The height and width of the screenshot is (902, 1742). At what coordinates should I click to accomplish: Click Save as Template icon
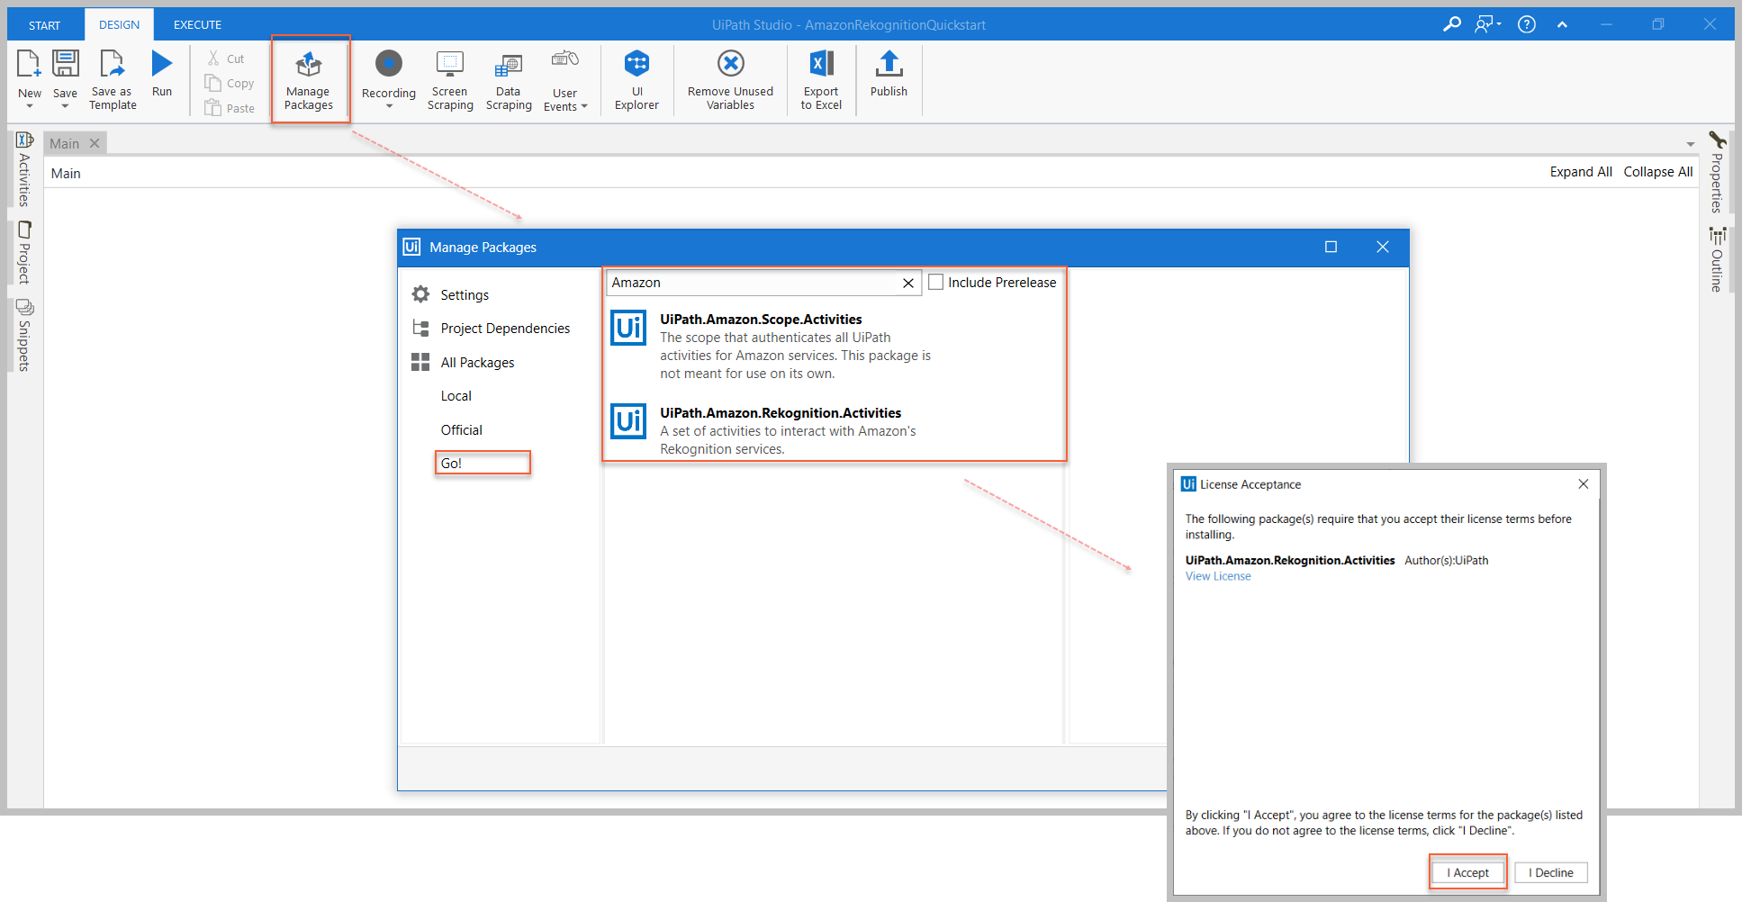point(113,65)
